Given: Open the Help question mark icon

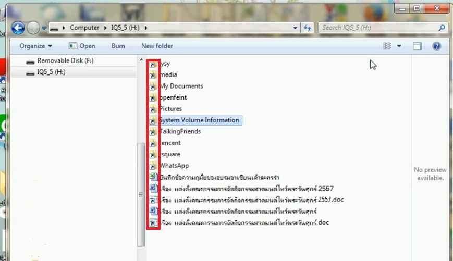Looking at the screenshot, I should click(x=437, y=46).
